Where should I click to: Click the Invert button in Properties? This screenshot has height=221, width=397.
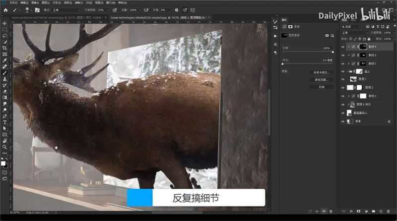321,86
